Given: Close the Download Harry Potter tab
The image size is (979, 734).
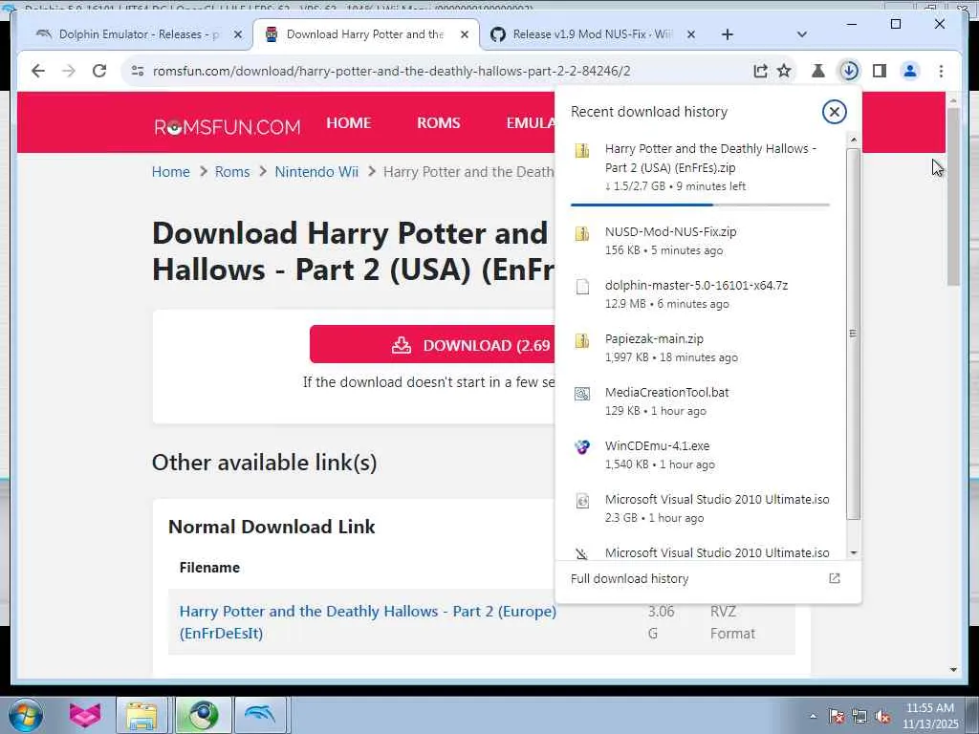Looking at the screenshot, I should tap(464, 35).
